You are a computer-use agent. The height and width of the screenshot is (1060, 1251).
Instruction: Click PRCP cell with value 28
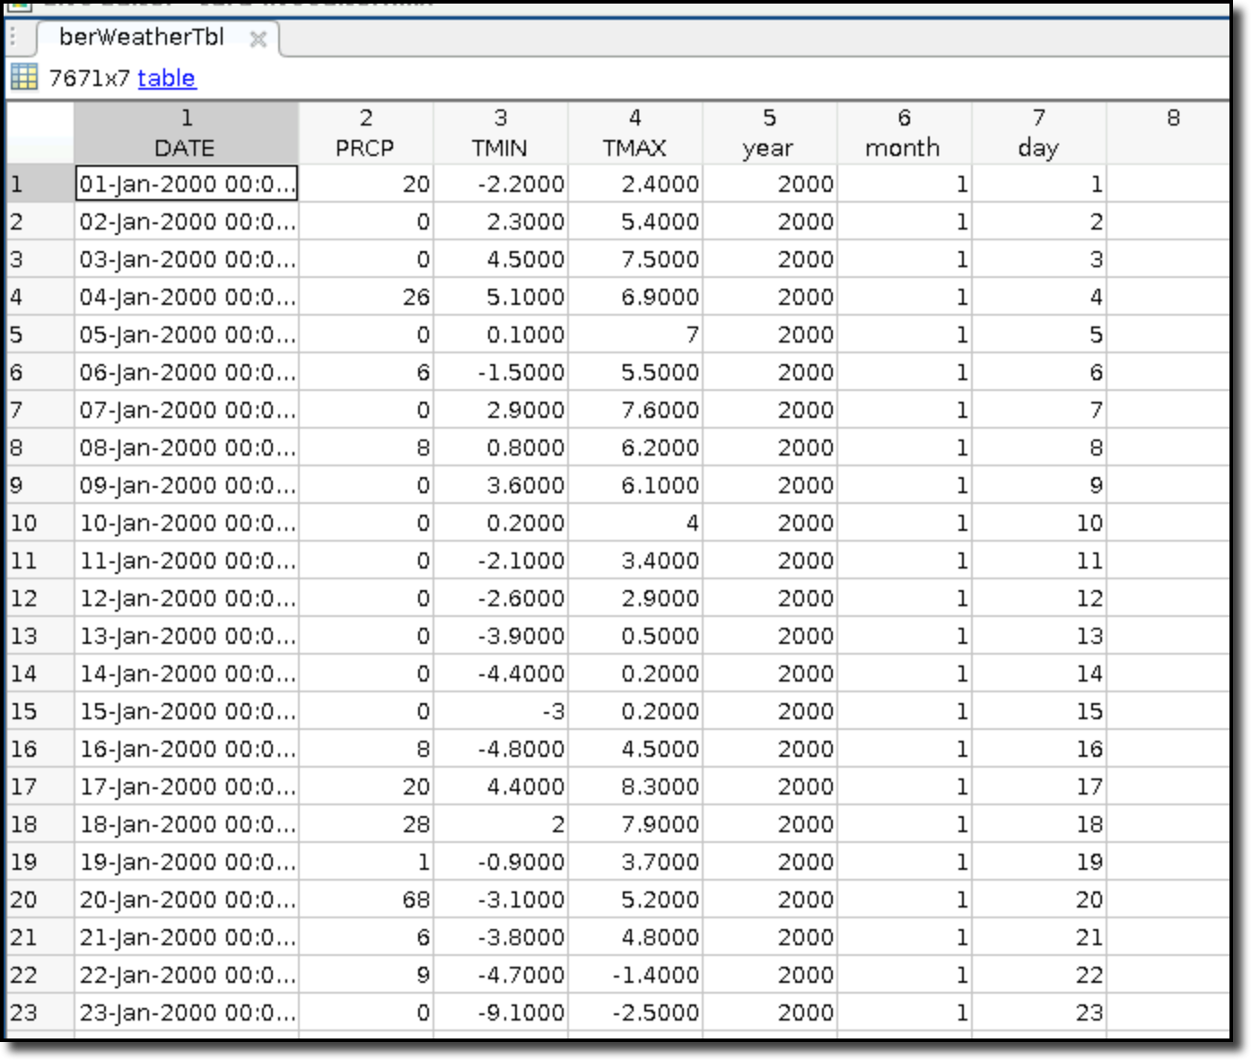[x=366, y=824]
